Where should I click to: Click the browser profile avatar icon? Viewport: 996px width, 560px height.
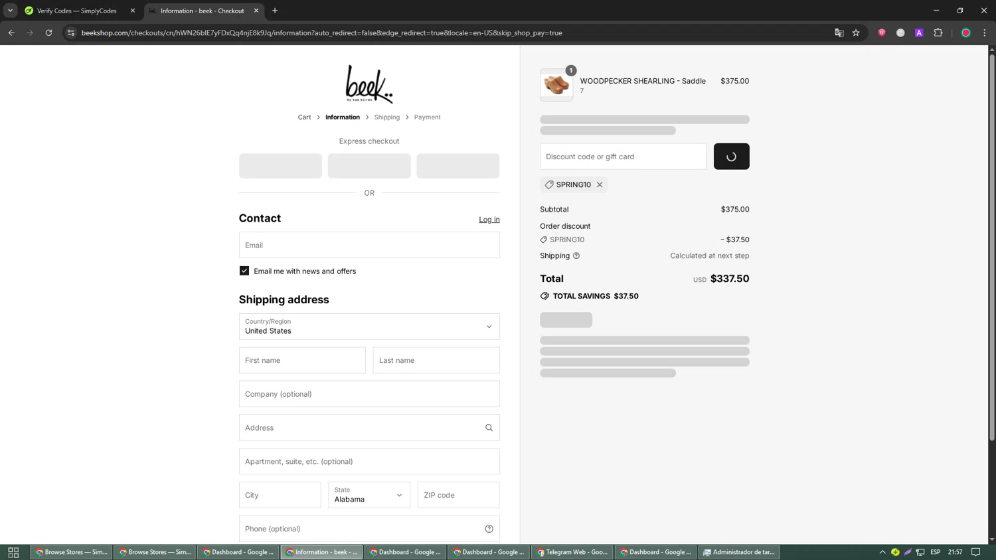(966, 33)
